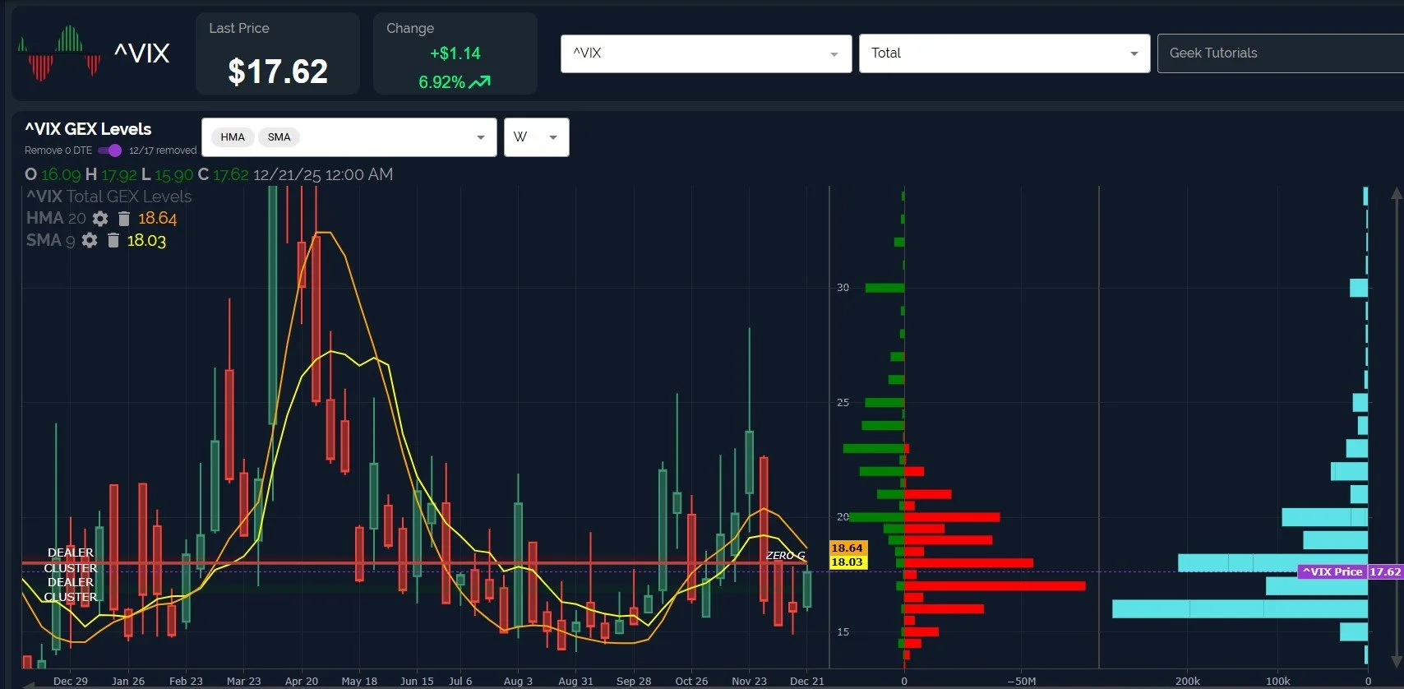The image size is (1404, 689).
Task: Click the ^VIX GEX Levels title
Action: click(x=88, y=129)
